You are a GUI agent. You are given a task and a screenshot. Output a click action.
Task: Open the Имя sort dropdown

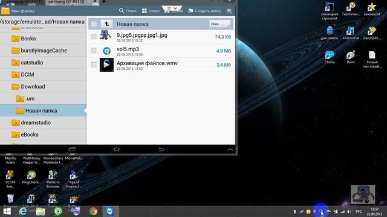pyautogui.click(x=220, y=24)
